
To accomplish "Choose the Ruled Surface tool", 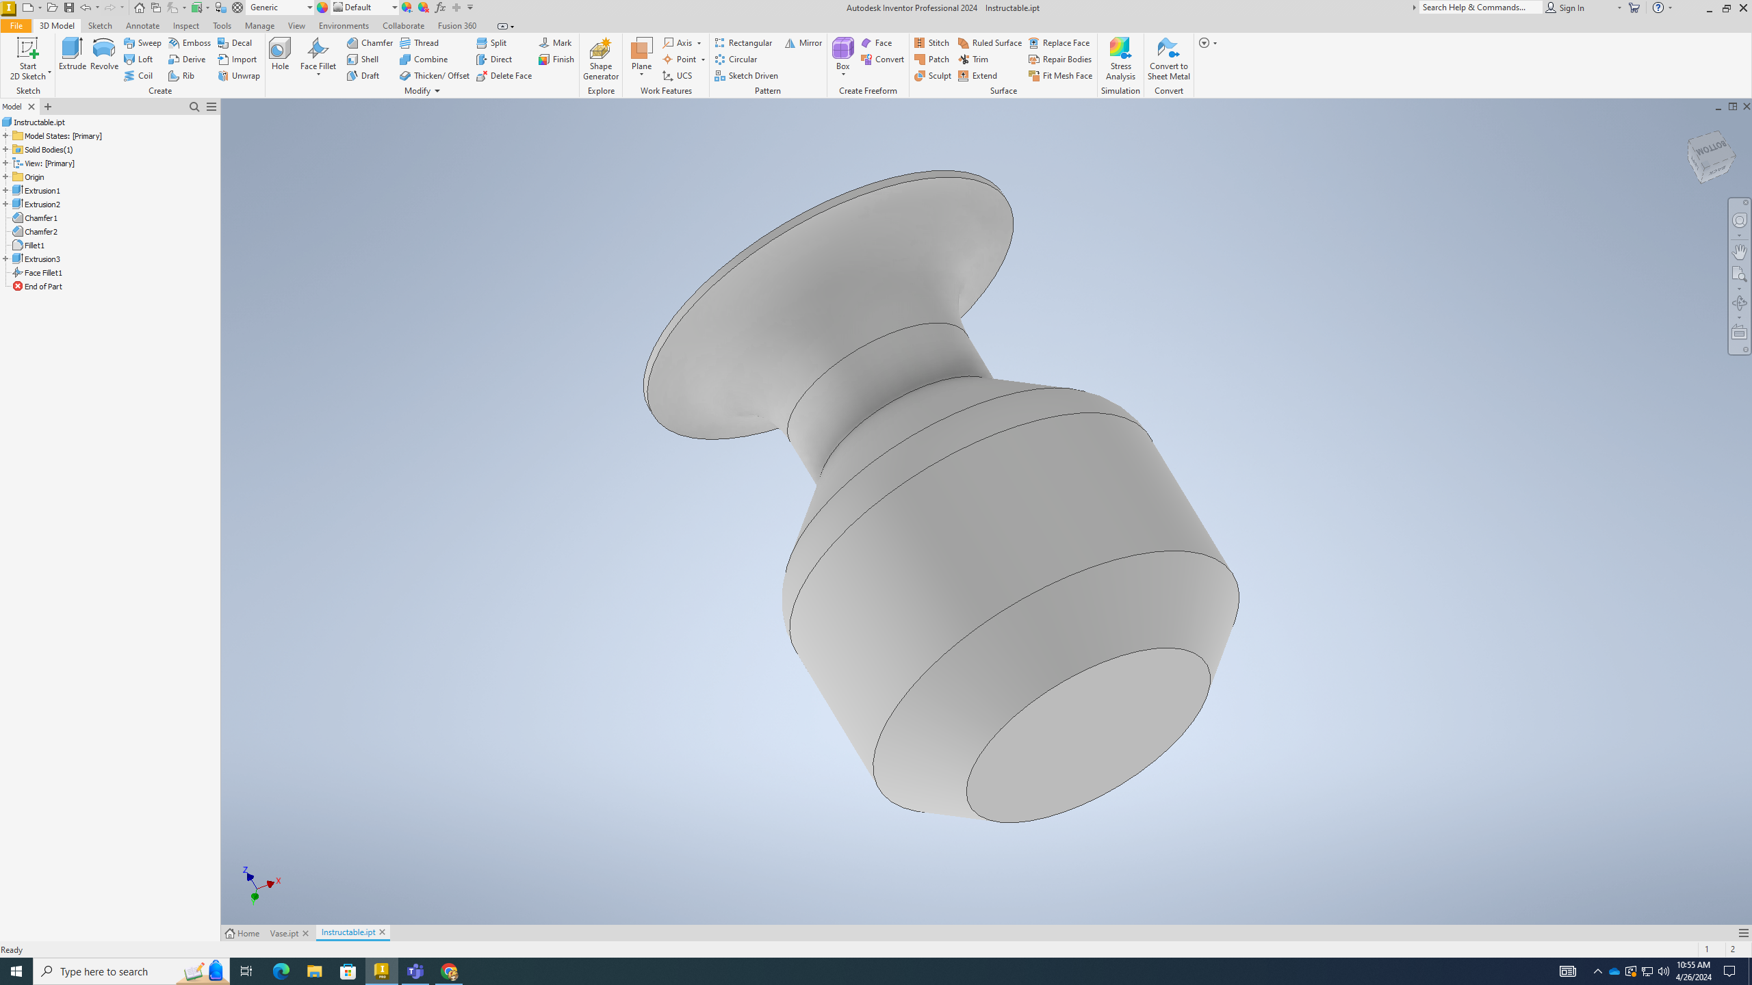I will (x=990, y=42).
